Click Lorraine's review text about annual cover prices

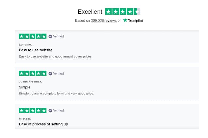pos(55,56)
